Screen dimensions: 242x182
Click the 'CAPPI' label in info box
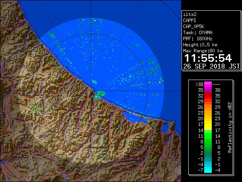189,20
